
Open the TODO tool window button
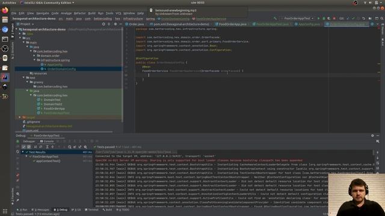click(x=123, y=210)
